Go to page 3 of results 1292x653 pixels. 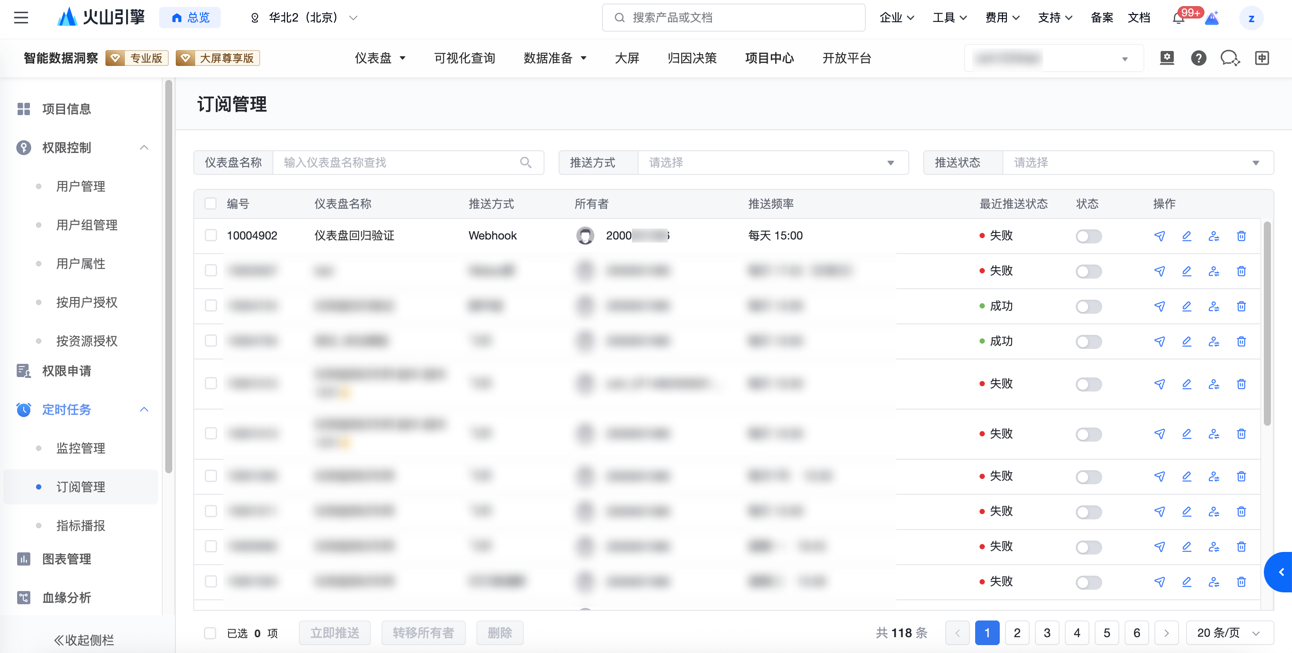pos(1047,632)
